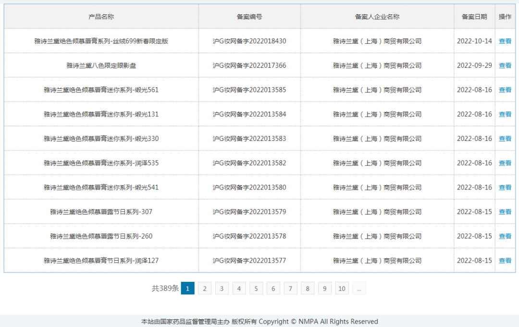519x327 pixels.
Task: Click the 备案编号 column header
Action: point(249,16)
